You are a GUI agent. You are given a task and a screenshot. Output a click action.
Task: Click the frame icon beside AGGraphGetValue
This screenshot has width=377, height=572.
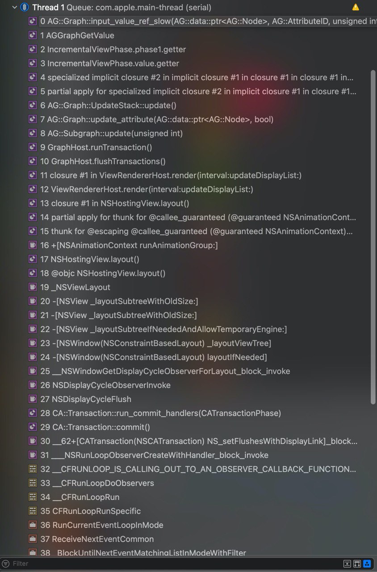pos(32,35)
